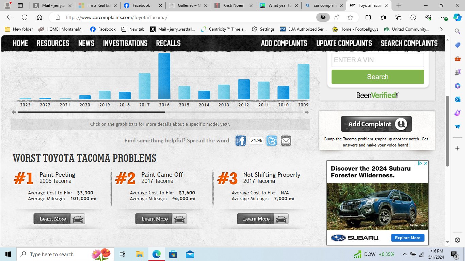The width and height of the screenshot is (465, 261).
Task: Click UPDATE COMPLAINTS in the site header
Action: (x=344, y=43)
